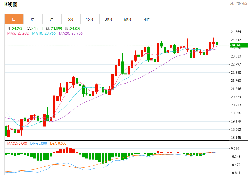Click the 开:24.208 opening price value
Viewport: 250px width, 175px height.
[x=15, y=28]
